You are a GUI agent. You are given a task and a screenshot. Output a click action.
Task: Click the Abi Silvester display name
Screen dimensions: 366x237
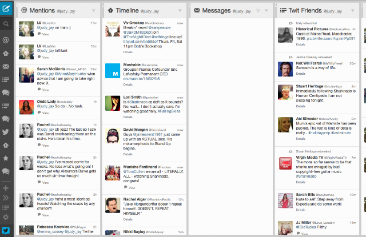(307, 119)
